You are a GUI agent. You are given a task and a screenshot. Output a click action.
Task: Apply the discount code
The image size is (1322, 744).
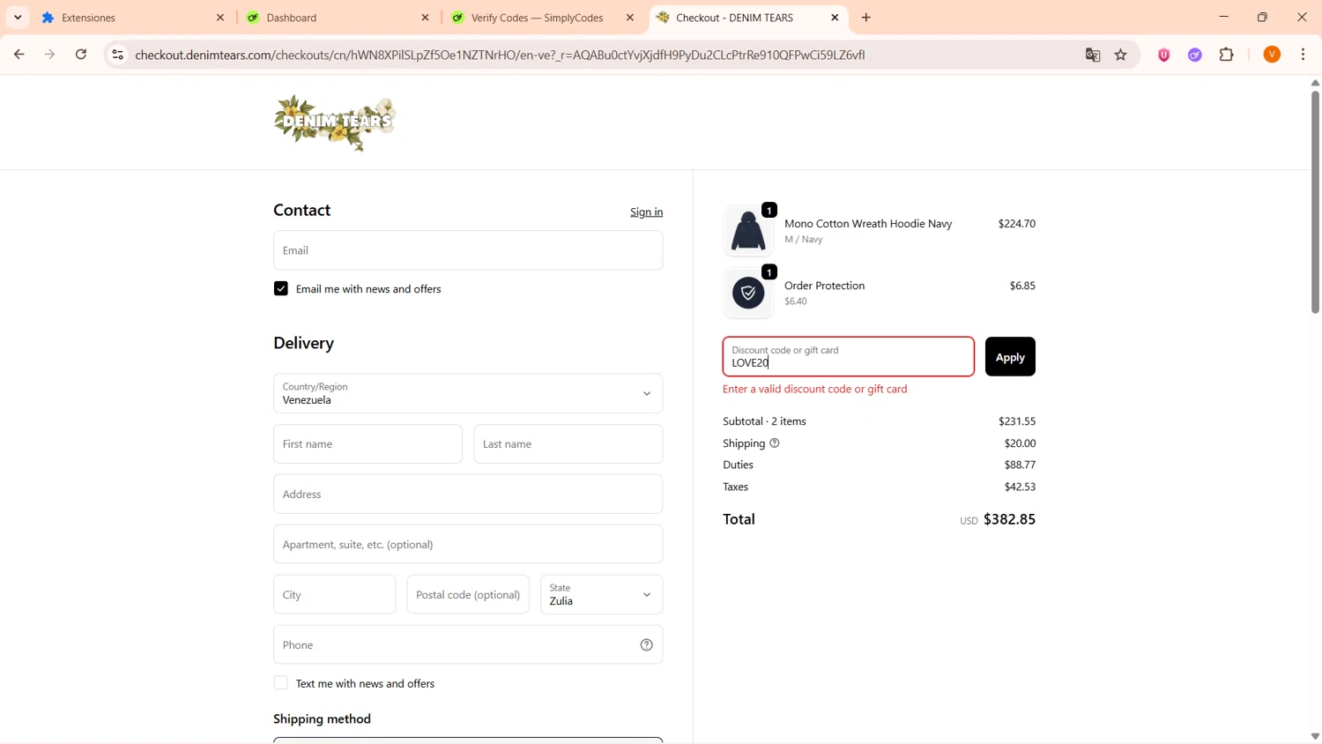(1010, 356)
